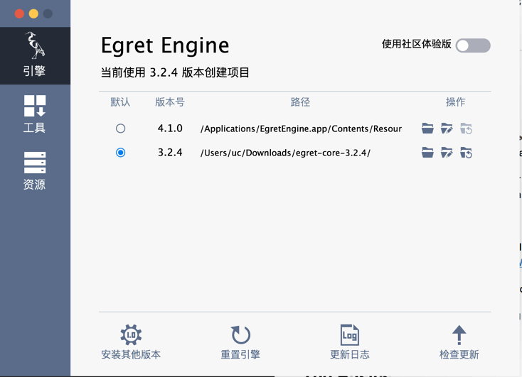Click edit-path folder icon for 4.1.0
Image resolution: width=522 pixels, height=377 pixels.
point(447,129)
